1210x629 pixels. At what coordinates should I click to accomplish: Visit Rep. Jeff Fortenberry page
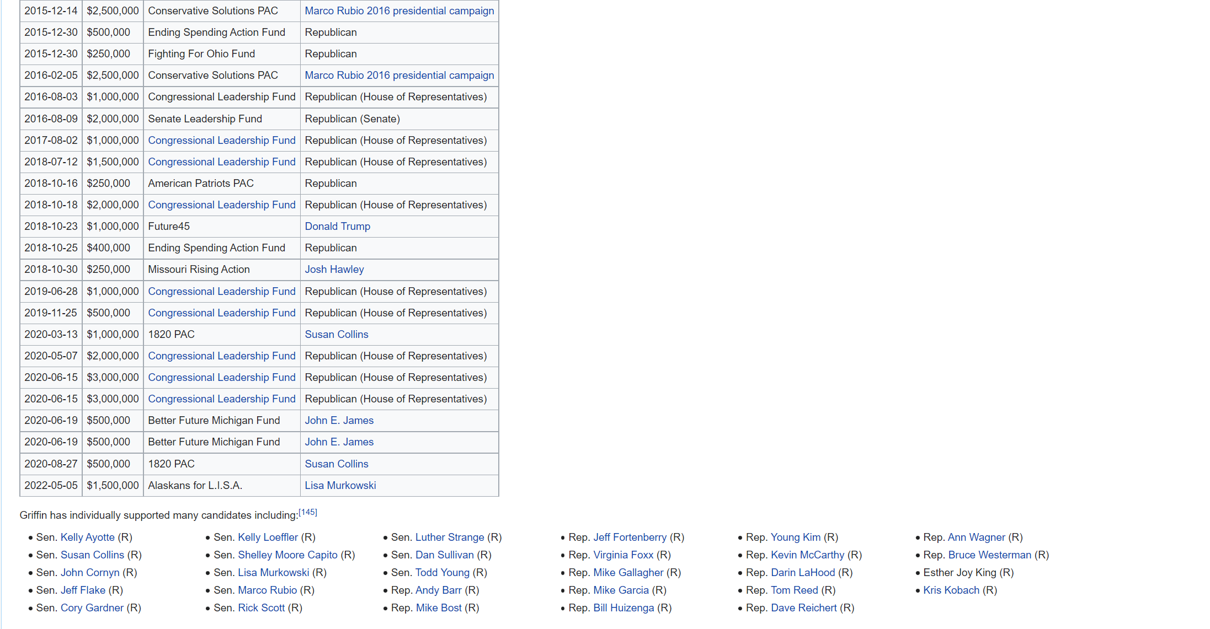coord(630,537)
